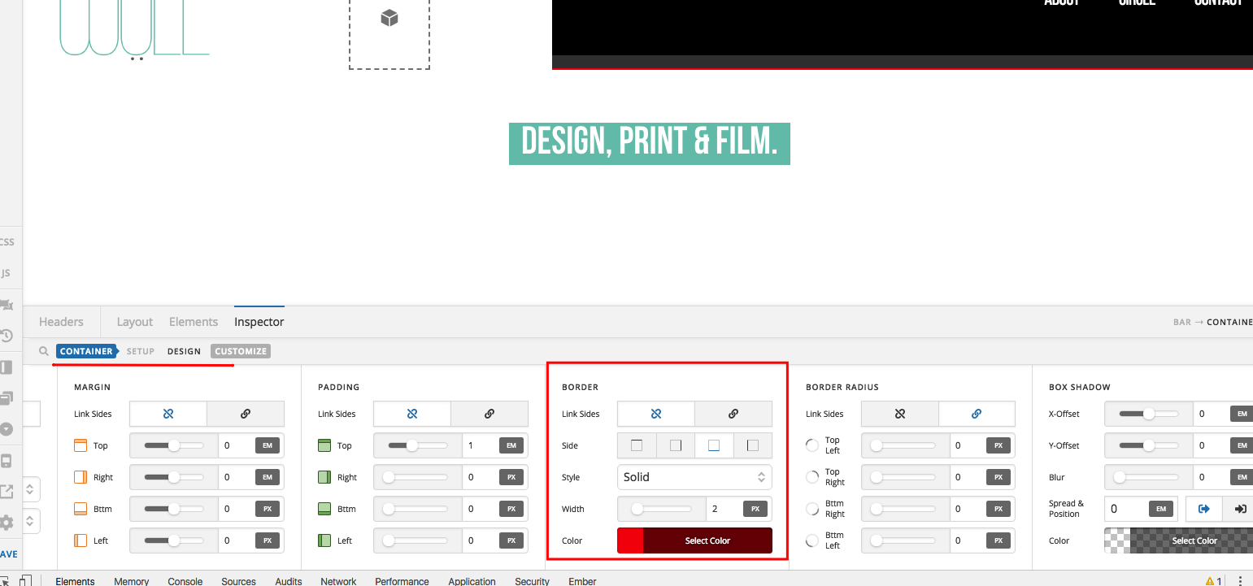Screen dimensions: 1253x586
Task: Open the Console tab in DevTools
Action: tap(185, 581)
